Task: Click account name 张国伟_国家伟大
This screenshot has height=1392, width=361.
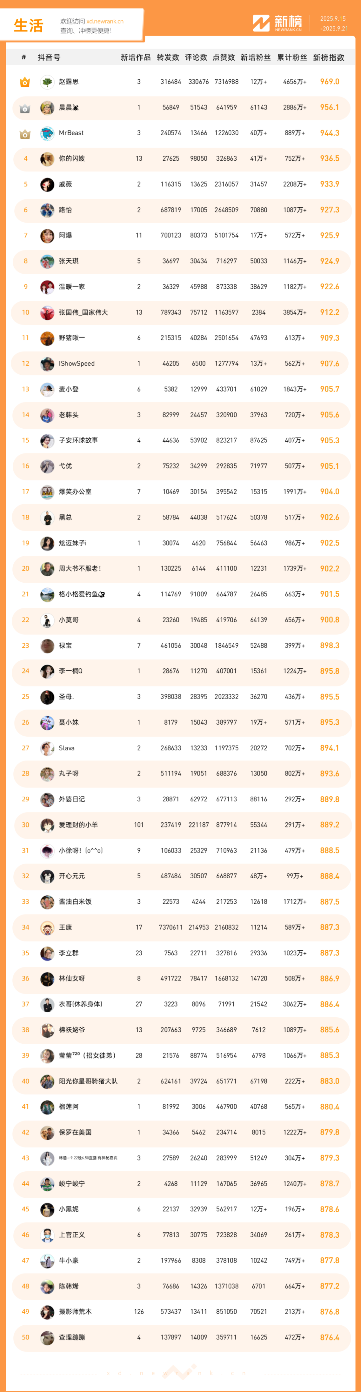Action: click(x=83, y=312)
